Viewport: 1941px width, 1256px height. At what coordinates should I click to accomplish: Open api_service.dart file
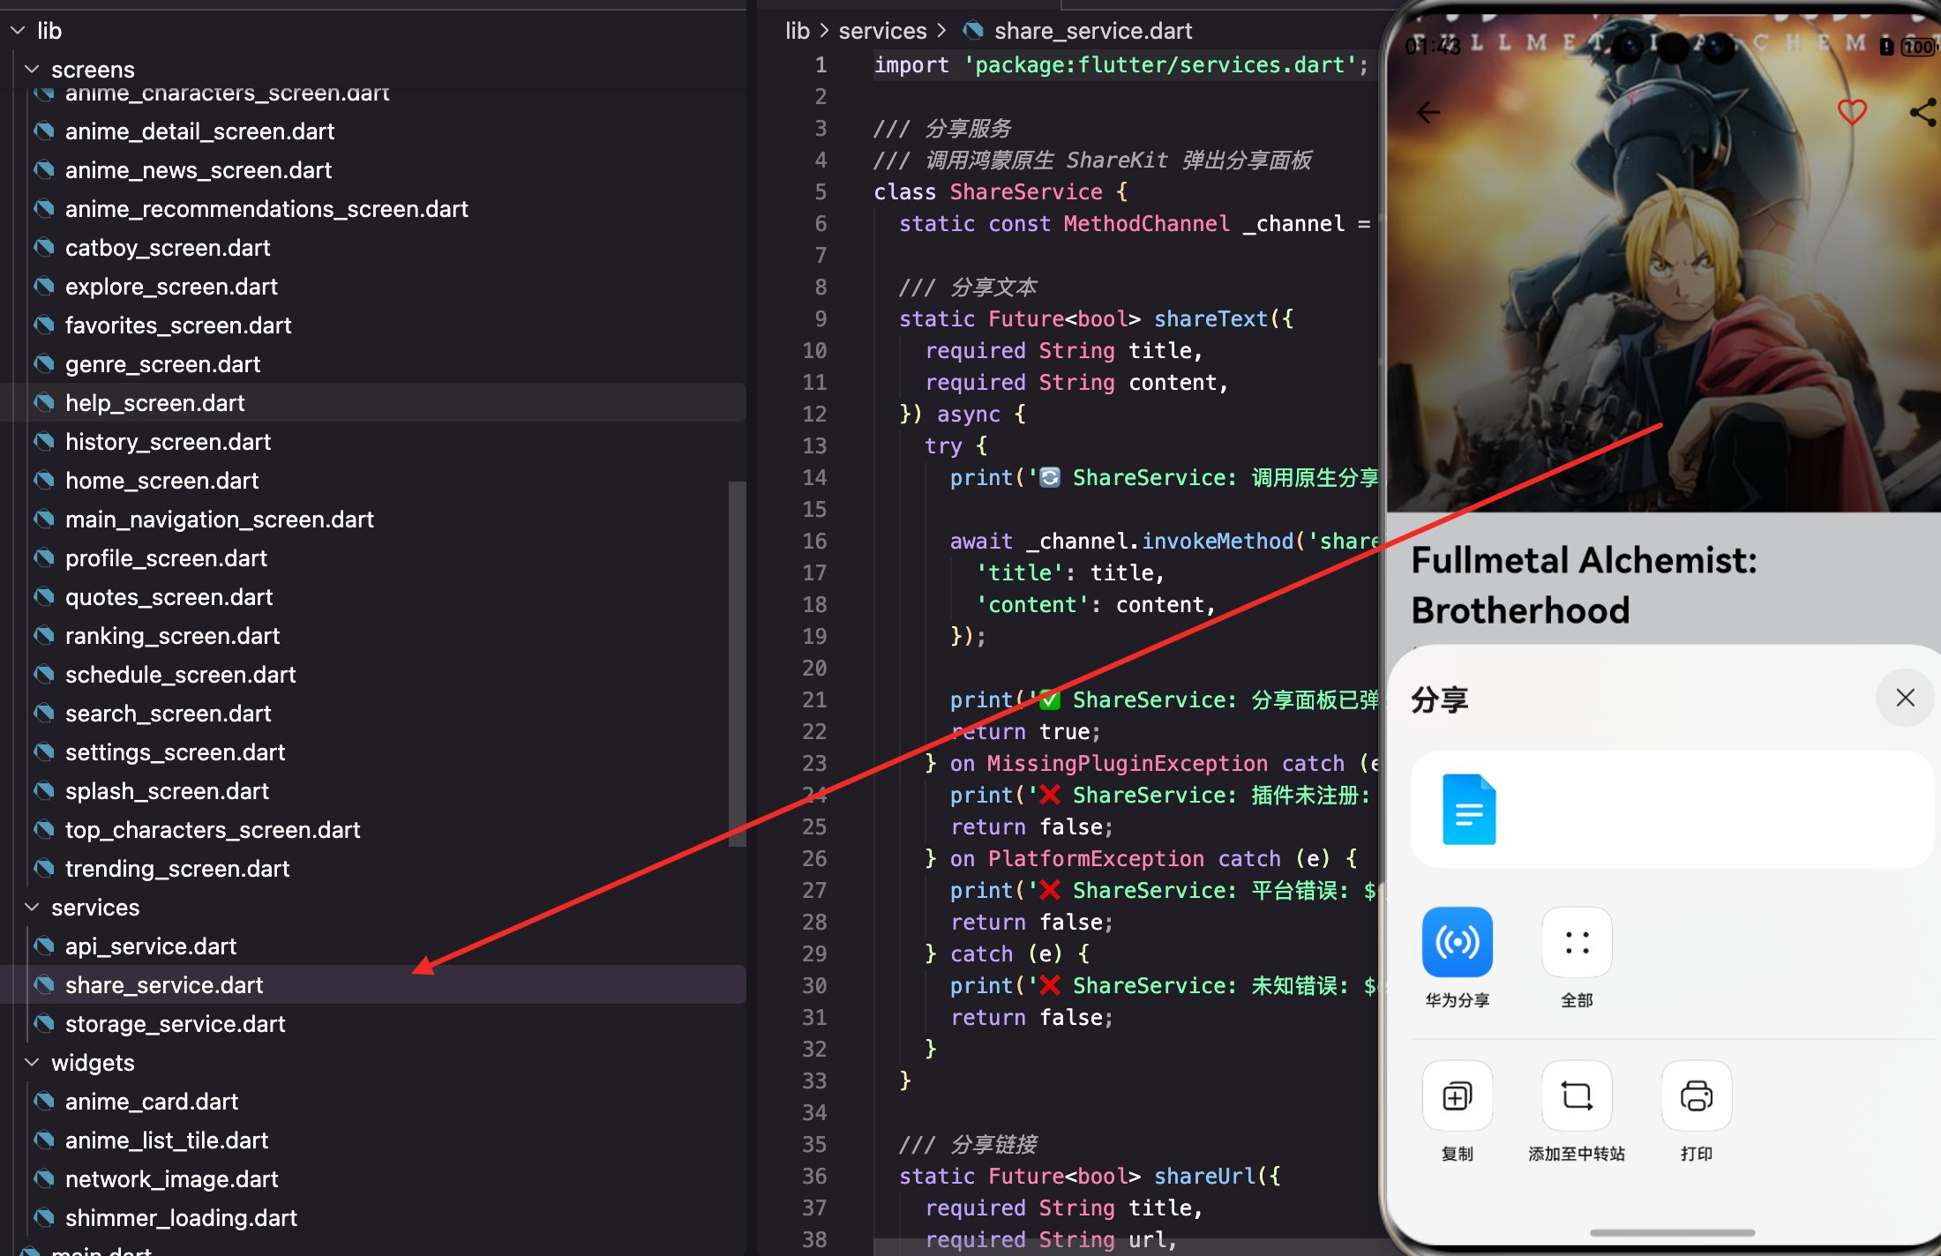[151, 946]
